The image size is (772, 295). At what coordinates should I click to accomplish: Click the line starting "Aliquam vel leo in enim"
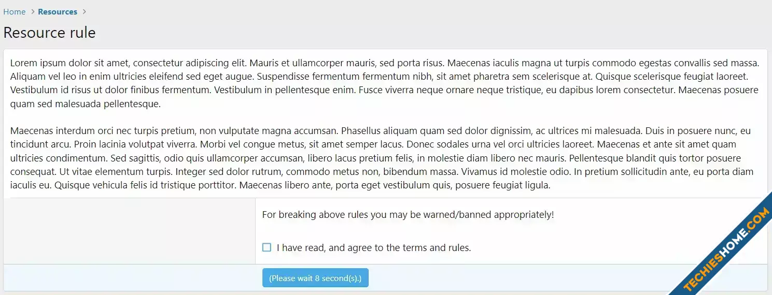point(380,77)
